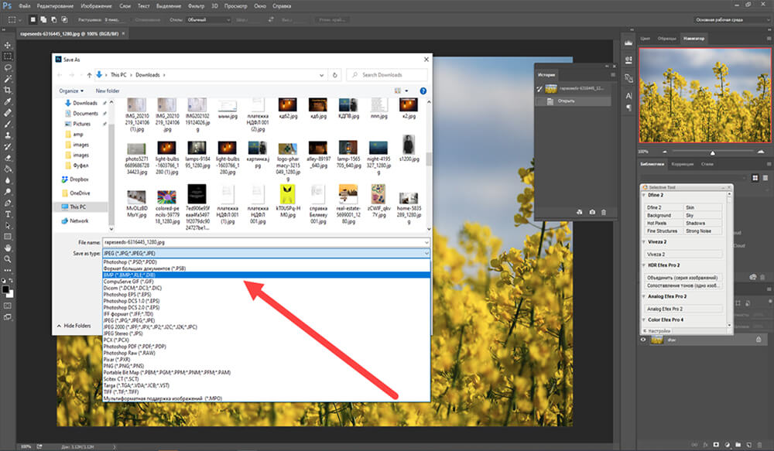Click the foreground color swatch
Viewport: 774px width, 451px height.
6,288
